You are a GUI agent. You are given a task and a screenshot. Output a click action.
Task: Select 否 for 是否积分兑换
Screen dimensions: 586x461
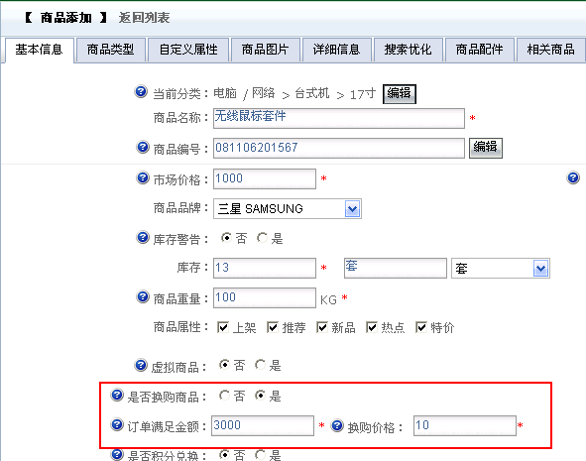(x=224, y=454)
